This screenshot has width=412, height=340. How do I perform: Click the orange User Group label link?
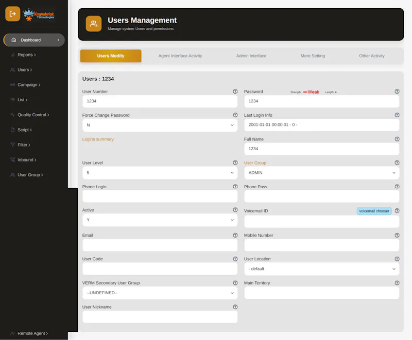coord(255,163)
